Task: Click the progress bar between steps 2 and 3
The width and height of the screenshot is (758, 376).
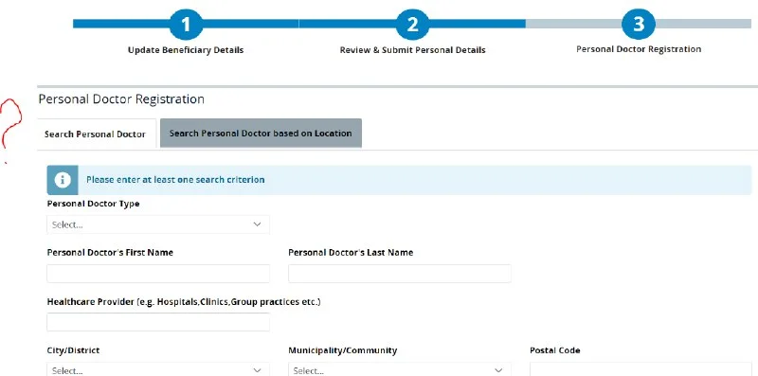Action: (526, 24)
